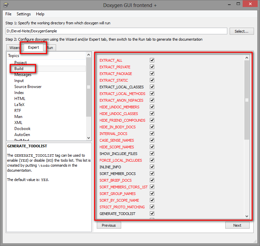
Task: Toggle the INTERNAL_DOCS checkbox
Action: tap(152, 134)
